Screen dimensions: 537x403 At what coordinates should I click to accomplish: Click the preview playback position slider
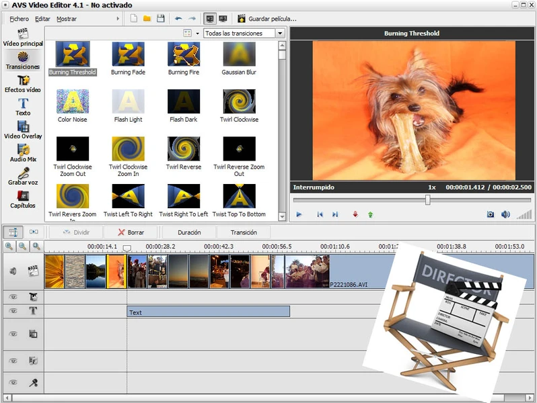(427, 199)
